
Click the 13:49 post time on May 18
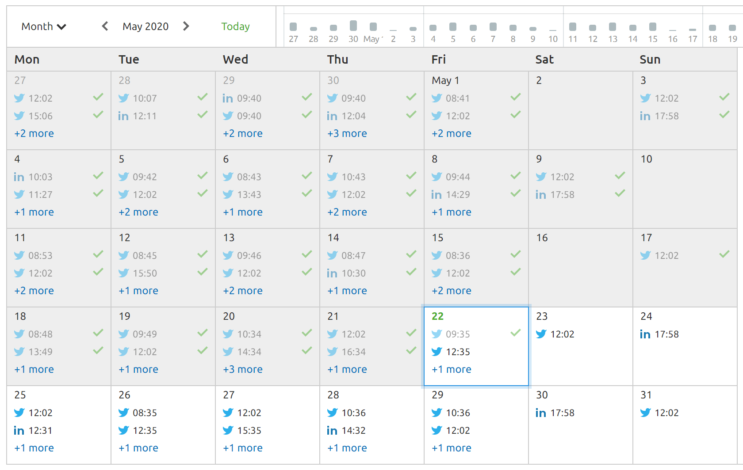(x=40, y=352)
